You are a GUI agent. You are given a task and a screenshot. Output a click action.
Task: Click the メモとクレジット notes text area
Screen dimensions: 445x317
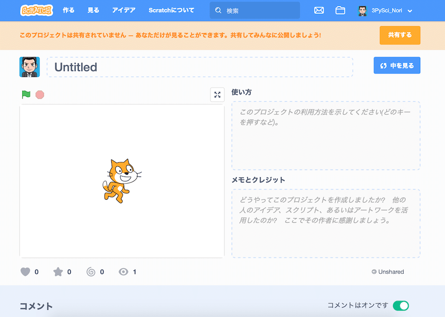tap(326, 224)
